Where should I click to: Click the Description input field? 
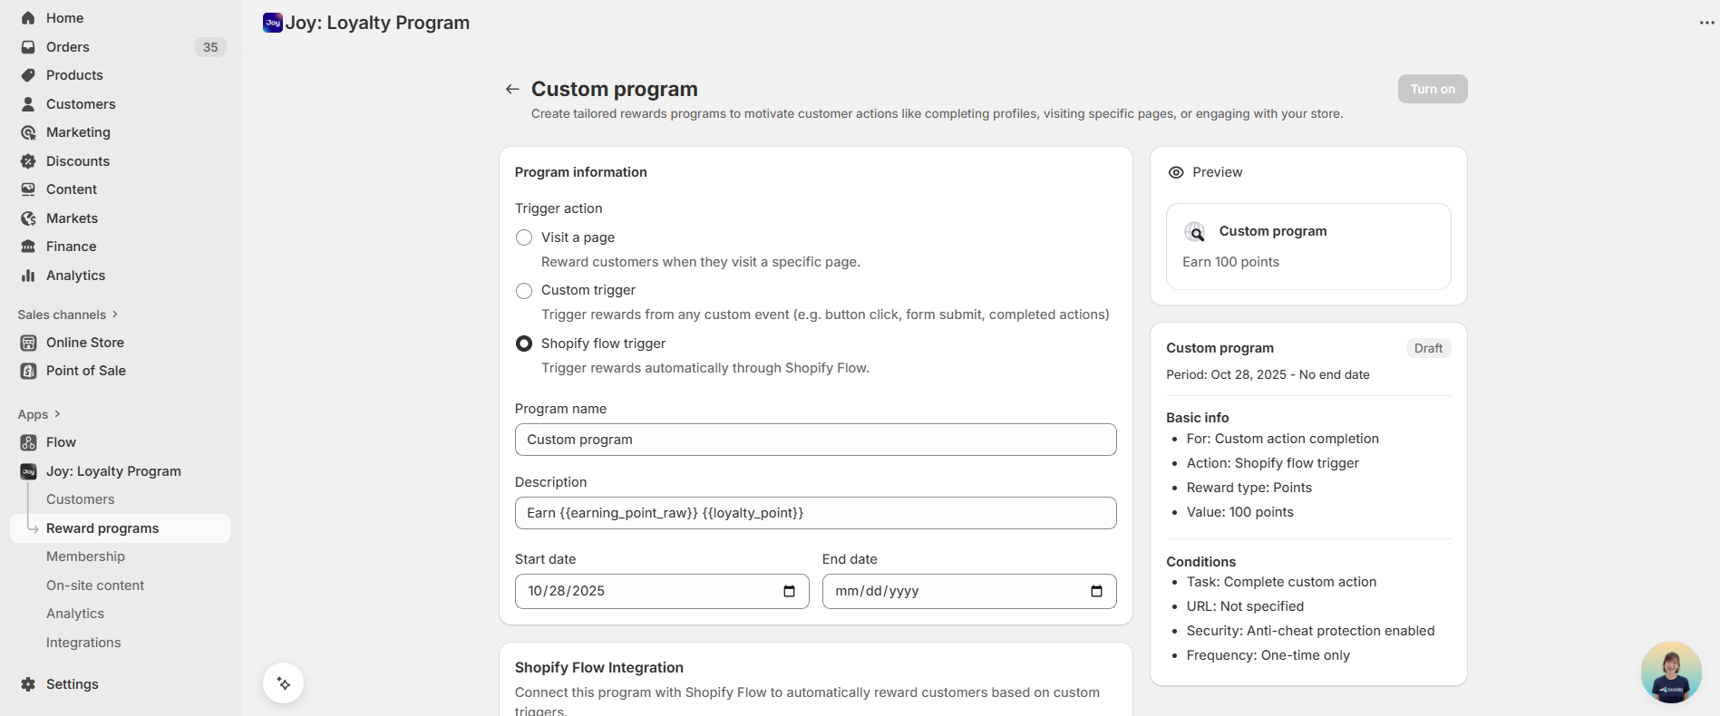click(x=815, y=513)
